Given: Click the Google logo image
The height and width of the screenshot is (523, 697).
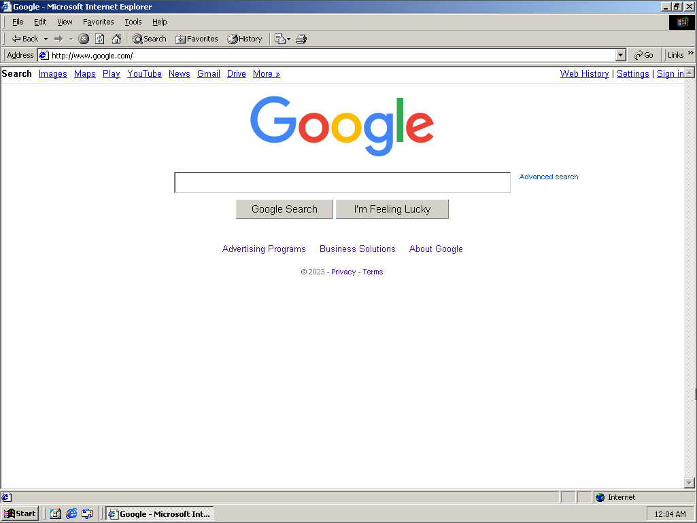Looking at the screenshot, I should 342,126.
